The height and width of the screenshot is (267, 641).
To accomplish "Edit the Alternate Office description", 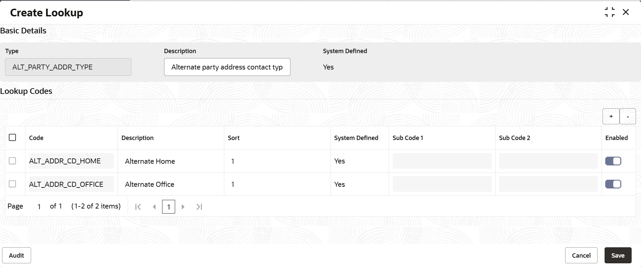I will pyautogui.click(x=171, y=184).
